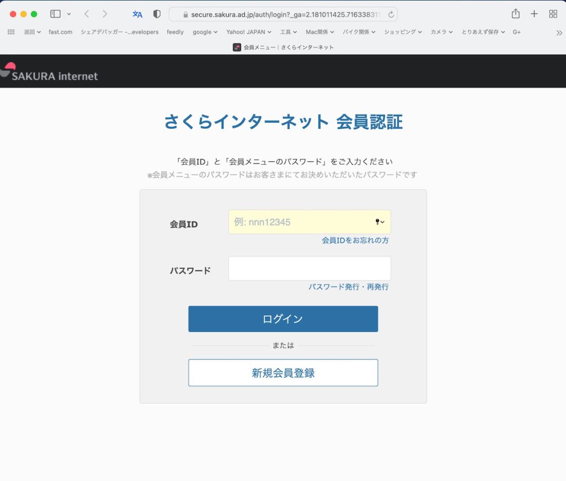Open the bookmarks apps grid icon

tap(11, 32)
